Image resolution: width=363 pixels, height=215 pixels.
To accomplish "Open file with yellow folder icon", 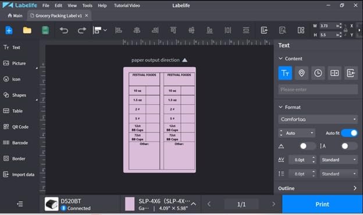I will [27, 30].
